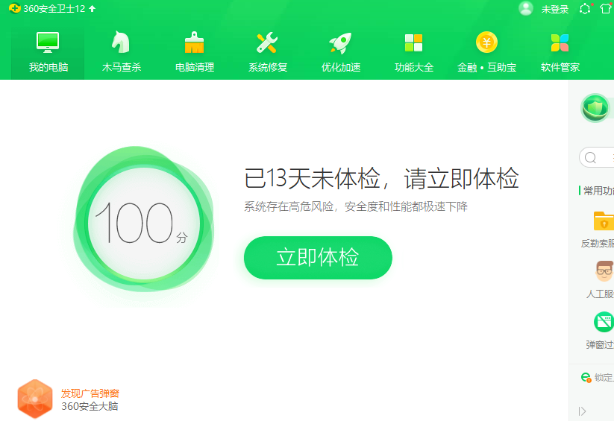Image resolution: width=614 pixels, height=421 pixels.
Task: Launch 优化加速 rocket icon
Action: coord(340,43)
